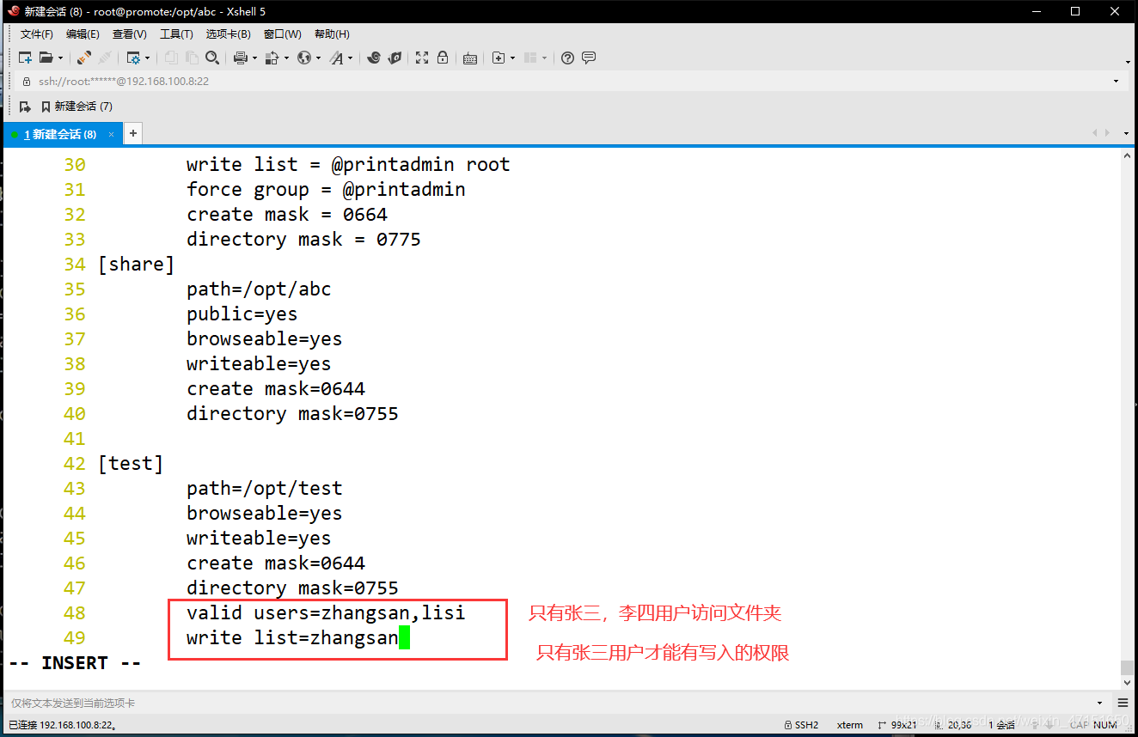The image size is (1138, 737).
Task: Open the 选项卡(B) menu
Action: point(228,34)
